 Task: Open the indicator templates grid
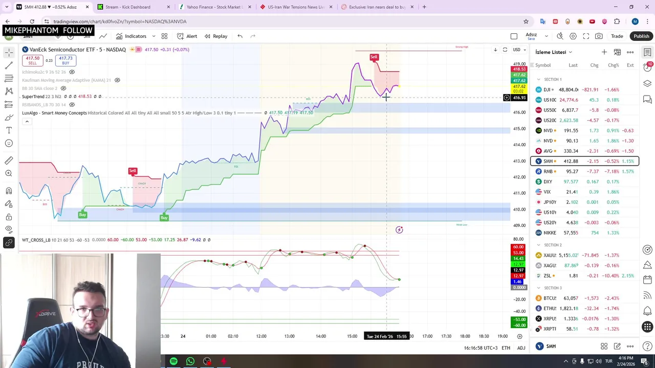164,36
